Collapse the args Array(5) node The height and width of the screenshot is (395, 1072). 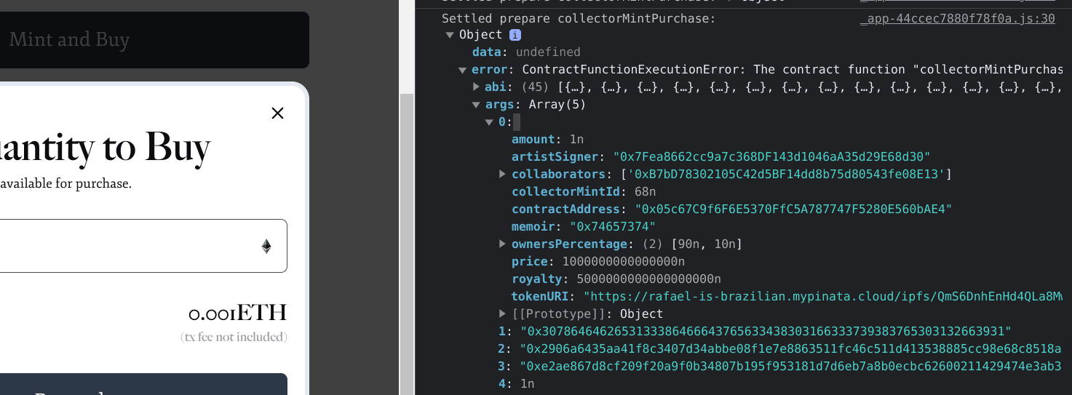[477, 105]
